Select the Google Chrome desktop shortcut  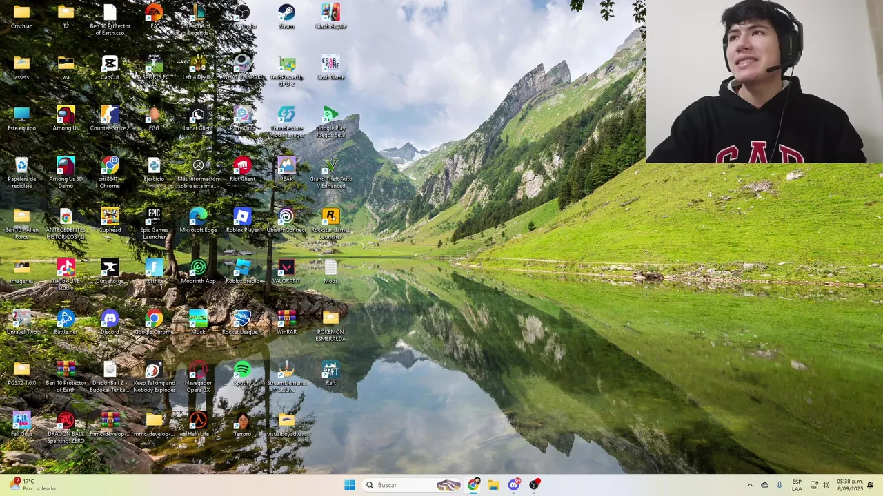point(154,322)
